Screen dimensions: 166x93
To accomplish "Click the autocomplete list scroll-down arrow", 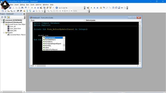I will [64, 49].
